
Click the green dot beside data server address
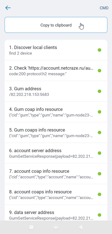coord(99,215)
